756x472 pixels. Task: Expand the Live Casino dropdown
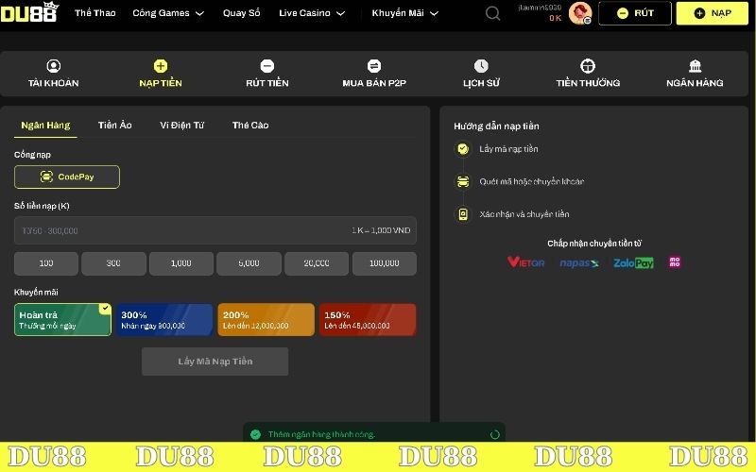pos(312,13)
